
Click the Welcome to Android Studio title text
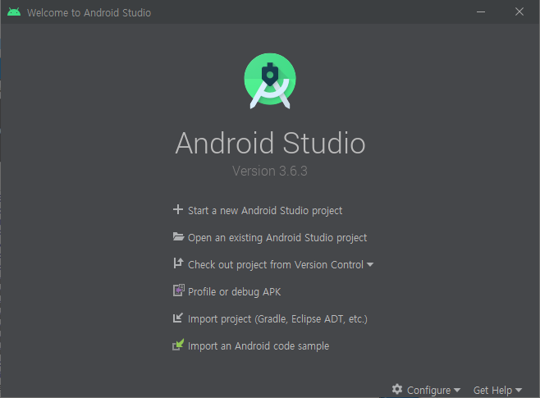pyautogui.click(x=89, y=13)
